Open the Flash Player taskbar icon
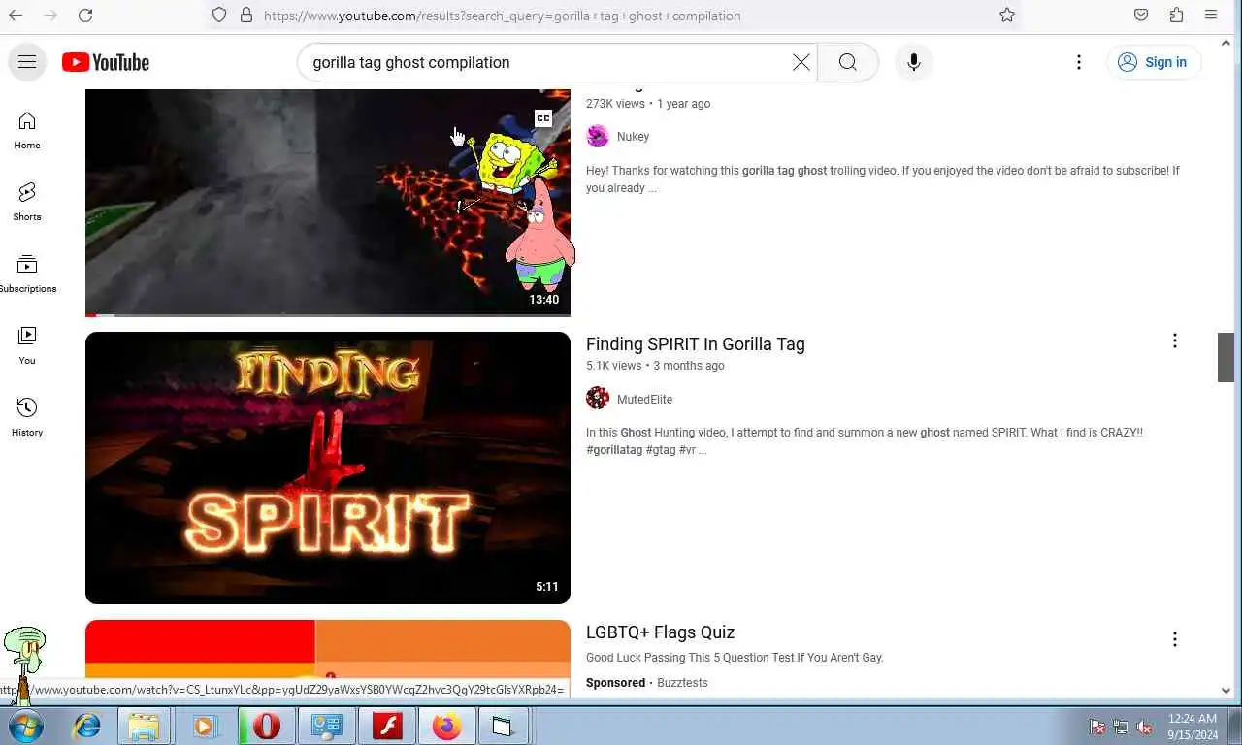Viewport: 1242px width, 745px height. [387, 726]
